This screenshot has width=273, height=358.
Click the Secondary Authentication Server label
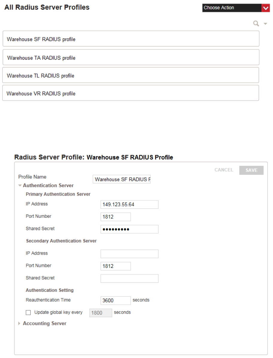[x=61, y=241]
